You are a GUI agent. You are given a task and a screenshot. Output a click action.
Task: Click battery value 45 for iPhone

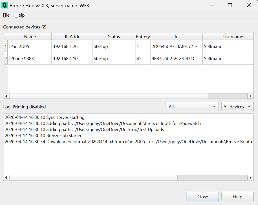click(x=143, y=59)
